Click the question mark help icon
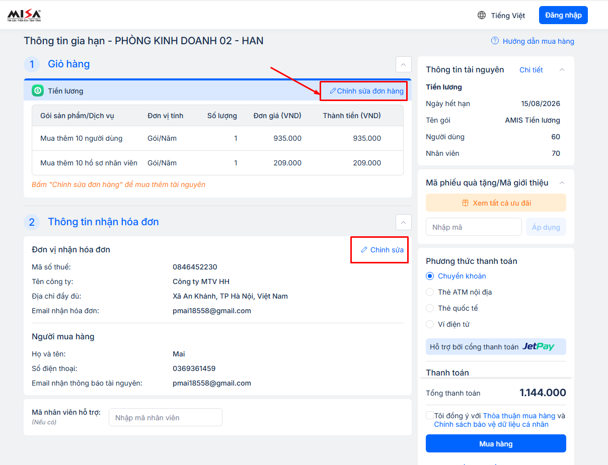 click(x=495, y=41)
